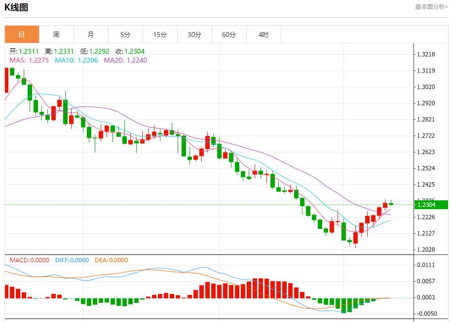Click the 0.0111 MACD axis label
This screenshot has height=322, width=452.
click(x=426, y=265)
